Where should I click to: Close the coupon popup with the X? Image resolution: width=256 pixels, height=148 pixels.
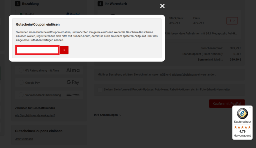click(x=162, y=6)
